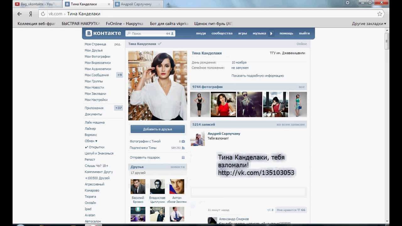Click the heart icon next to Мне нравится

[299, 210]
